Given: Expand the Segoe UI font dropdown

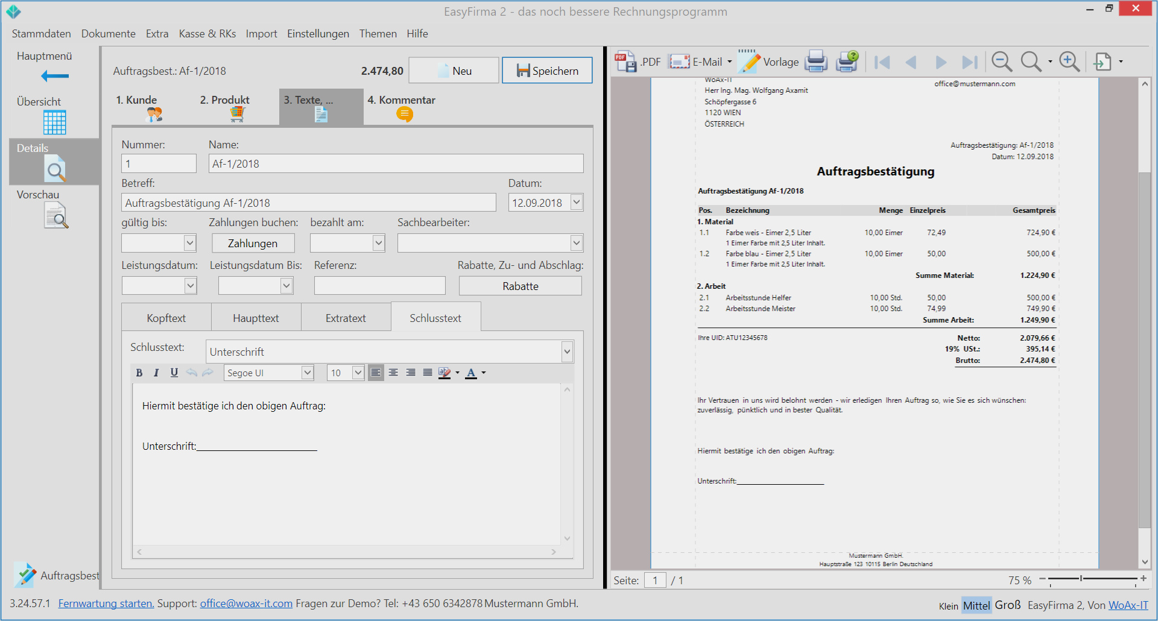Looking at the screenshot, I should pyautogui.click(x=308, y=373).
